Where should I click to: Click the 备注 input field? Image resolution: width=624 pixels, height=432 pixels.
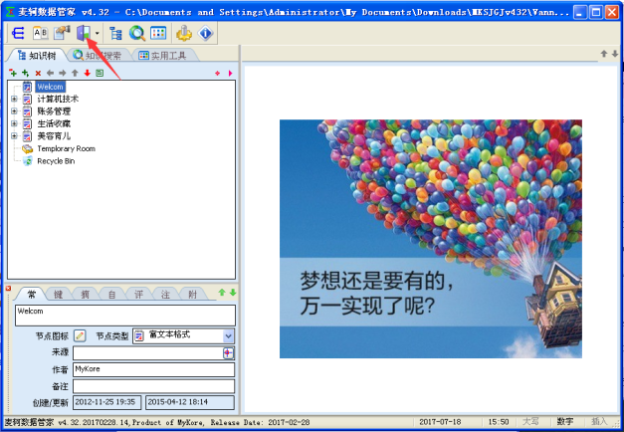coord(153,386)
